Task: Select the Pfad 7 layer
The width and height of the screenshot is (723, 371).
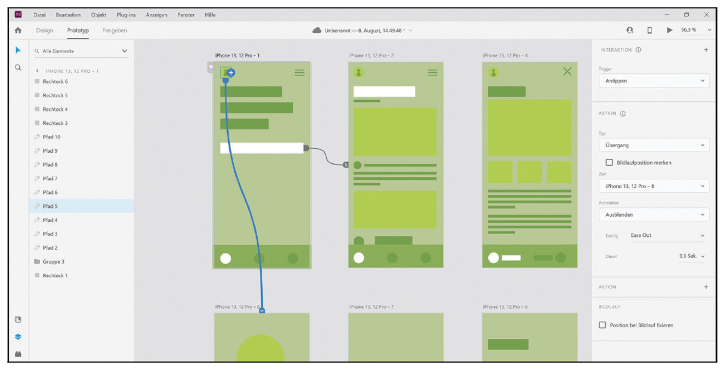Action: [50, 178]
